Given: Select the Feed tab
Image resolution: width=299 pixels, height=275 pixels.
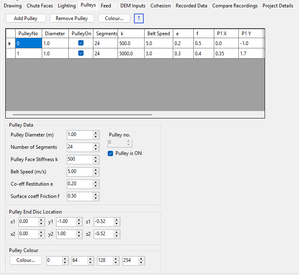Looking at the screenshot, I should pyautogui.click(x=106, y=6).
